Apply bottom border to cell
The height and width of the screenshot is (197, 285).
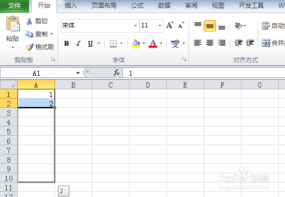[113, 44]
